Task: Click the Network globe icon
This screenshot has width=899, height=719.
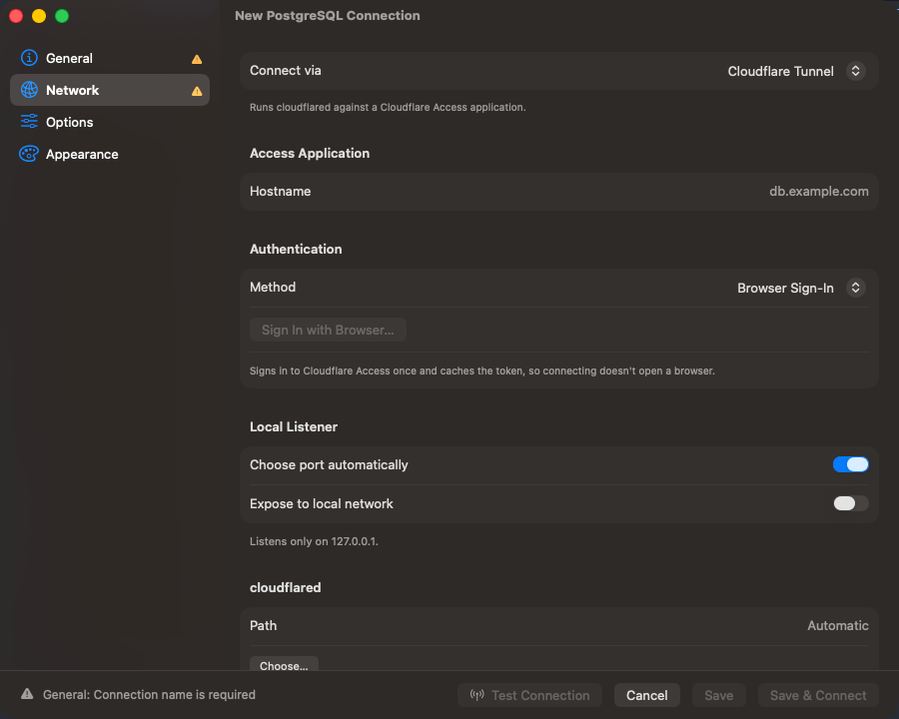Action: coord(29,90)
